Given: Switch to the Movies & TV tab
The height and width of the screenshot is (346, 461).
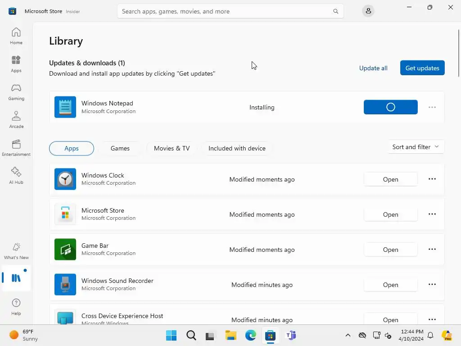Looking at the screenshot, I should click(x=172, y=148).
